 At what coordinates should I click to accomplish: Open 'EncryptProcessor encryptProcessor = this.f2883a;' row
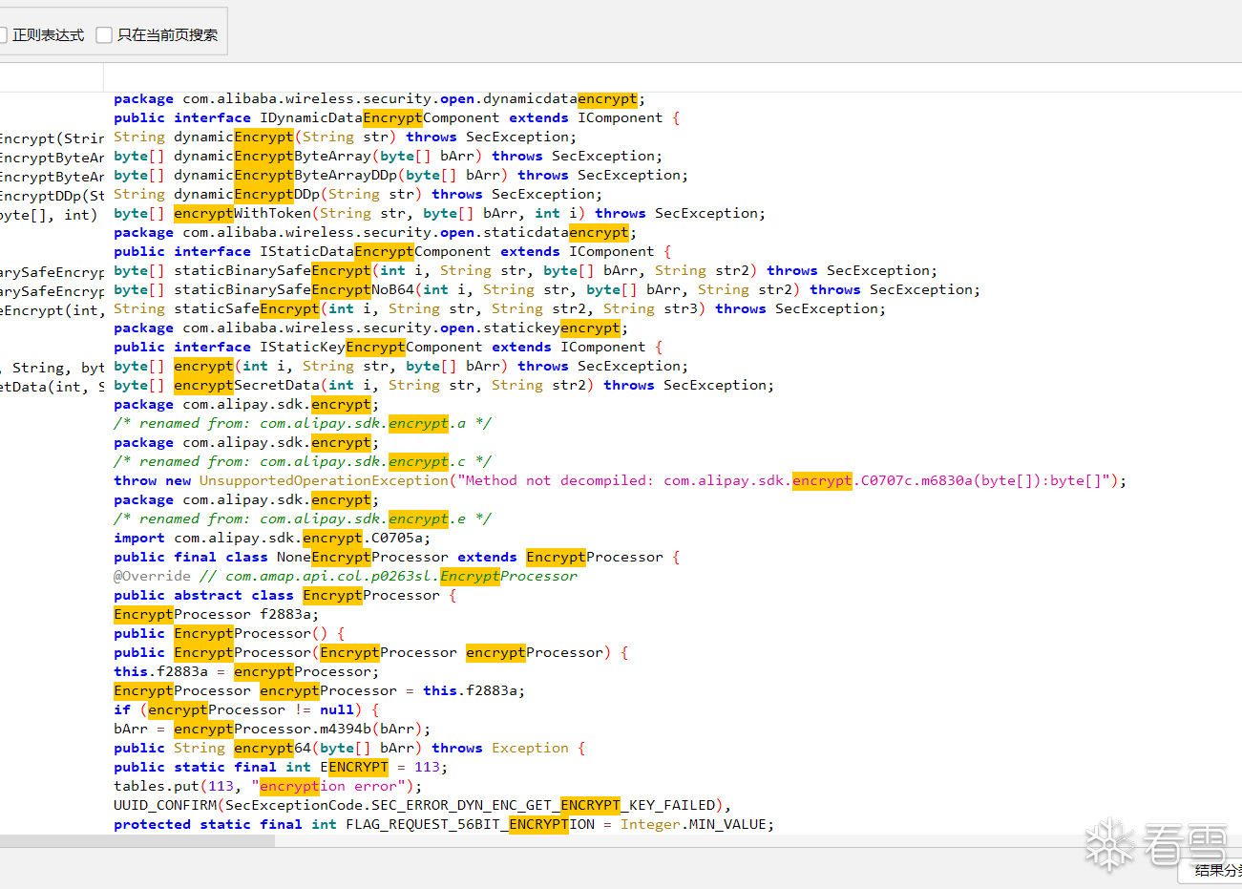[319, 691]
